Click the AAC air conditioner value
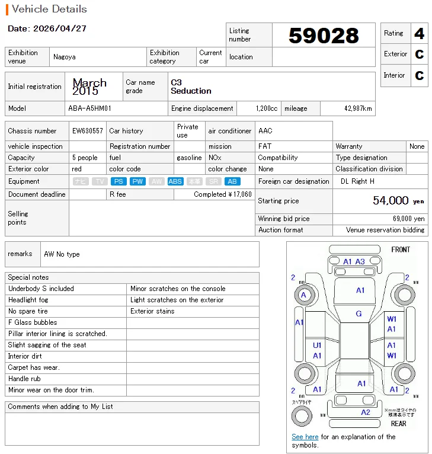432x454 pixels. (x=265, y=131)
